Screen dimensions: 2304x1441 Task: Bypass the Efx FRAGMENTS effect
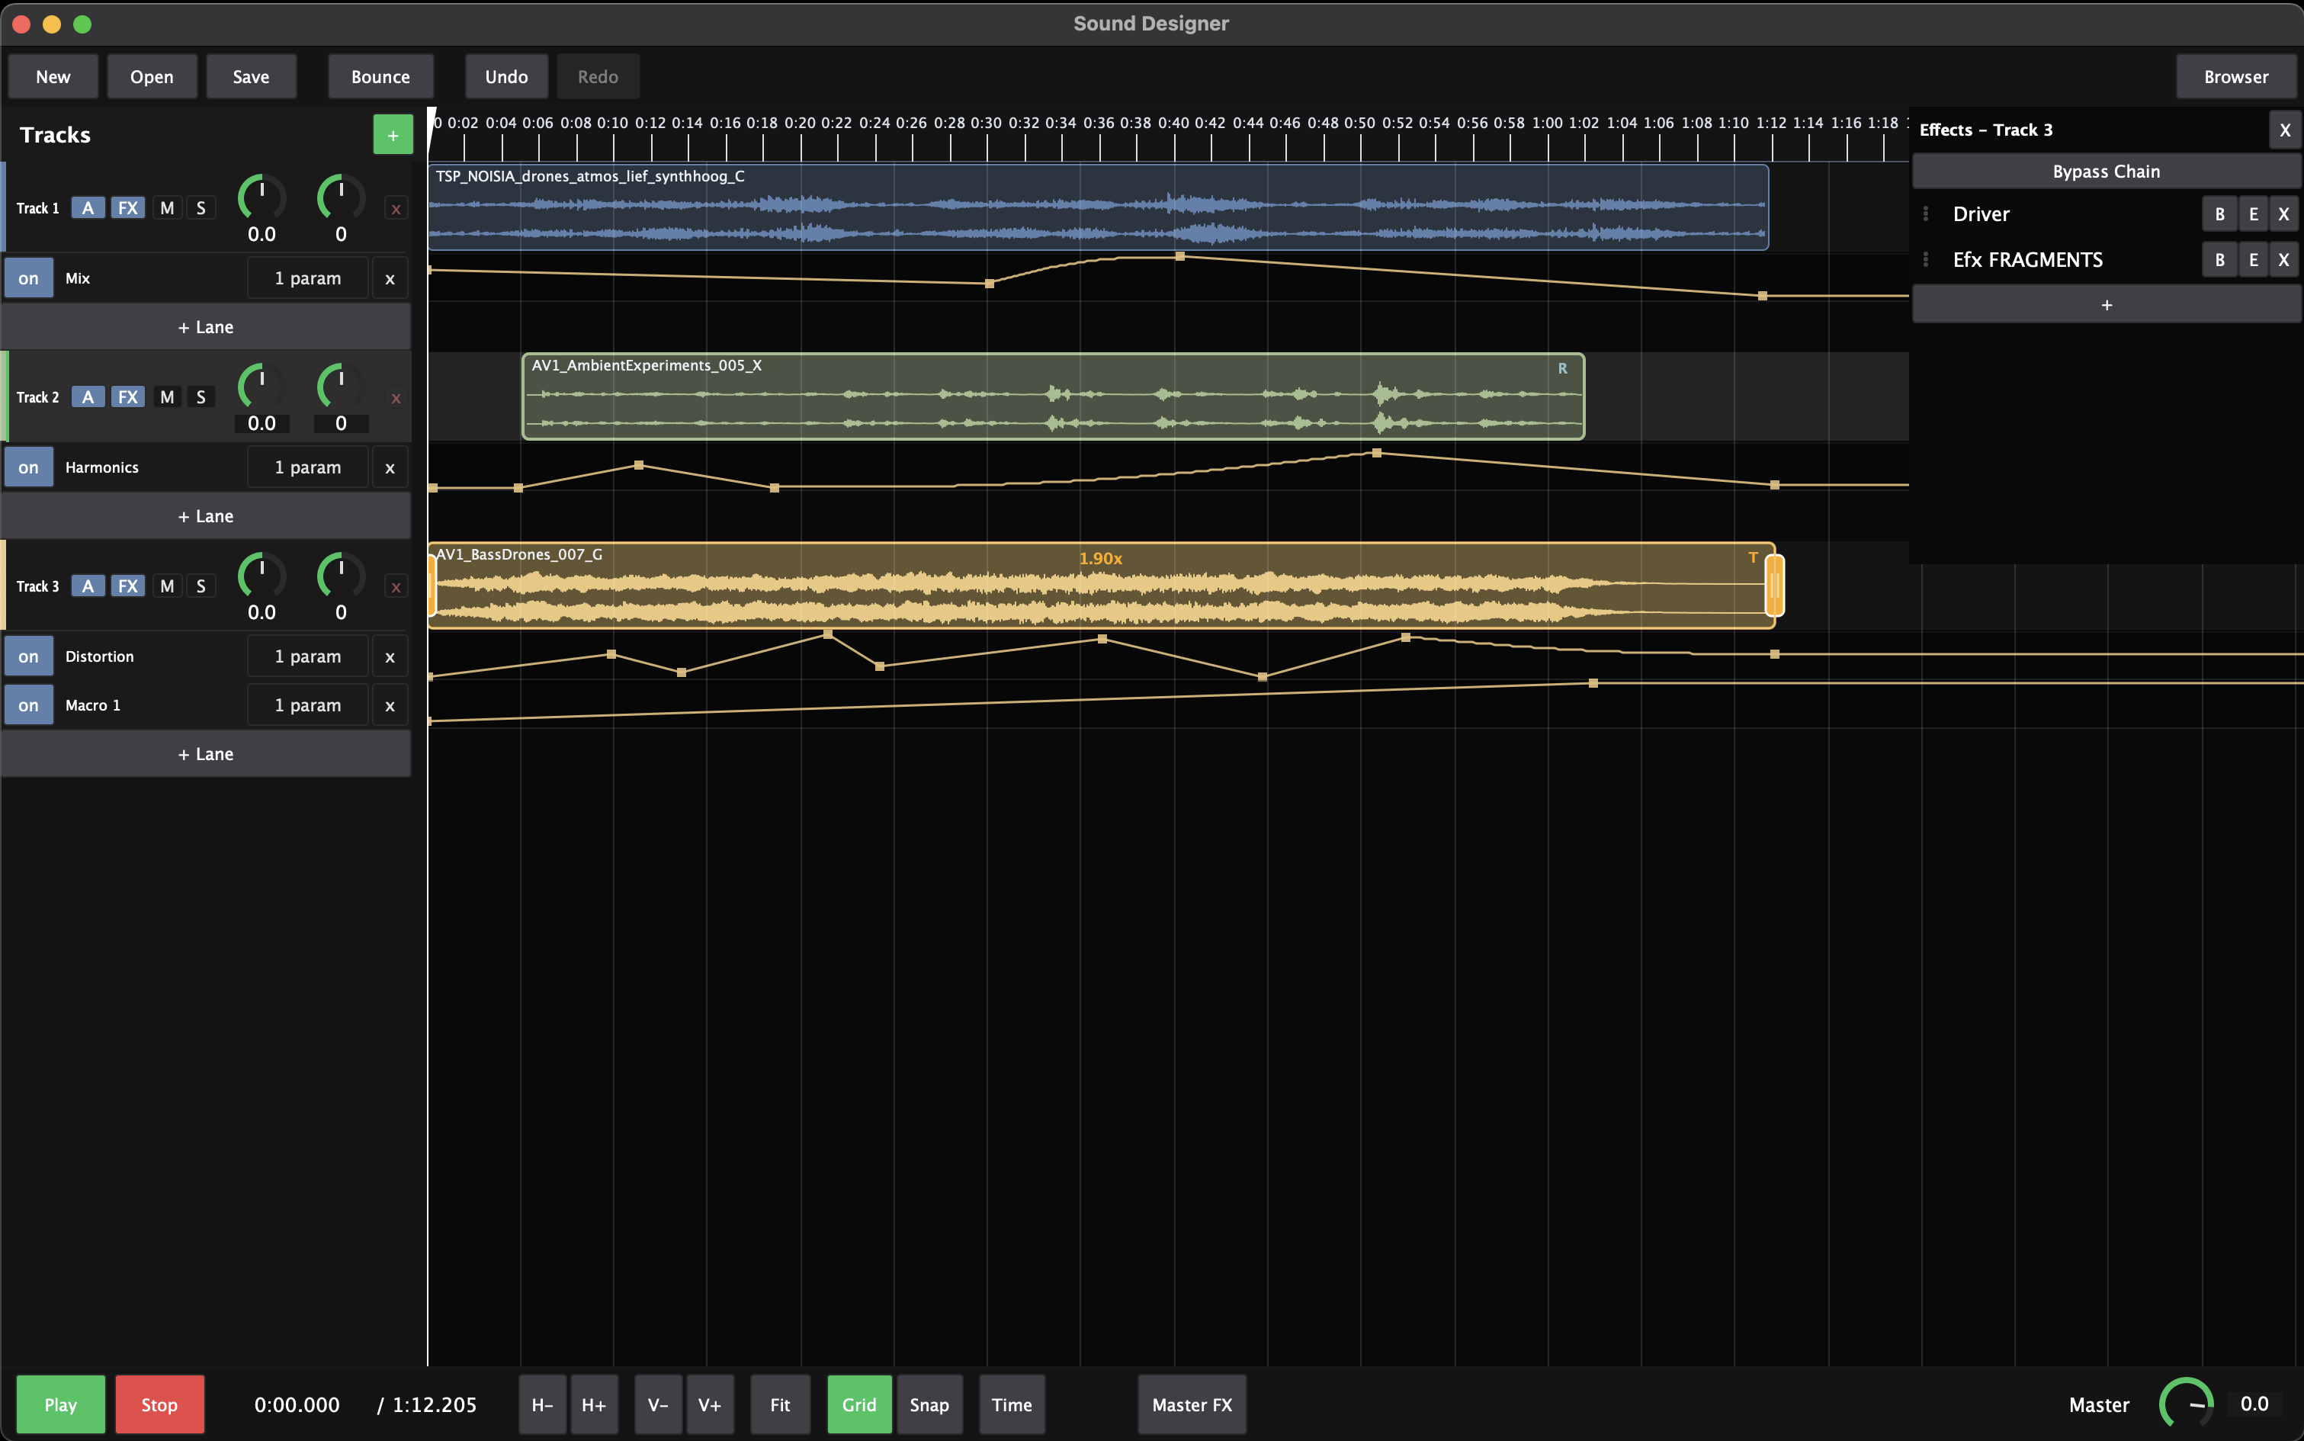click(2219, 259)
